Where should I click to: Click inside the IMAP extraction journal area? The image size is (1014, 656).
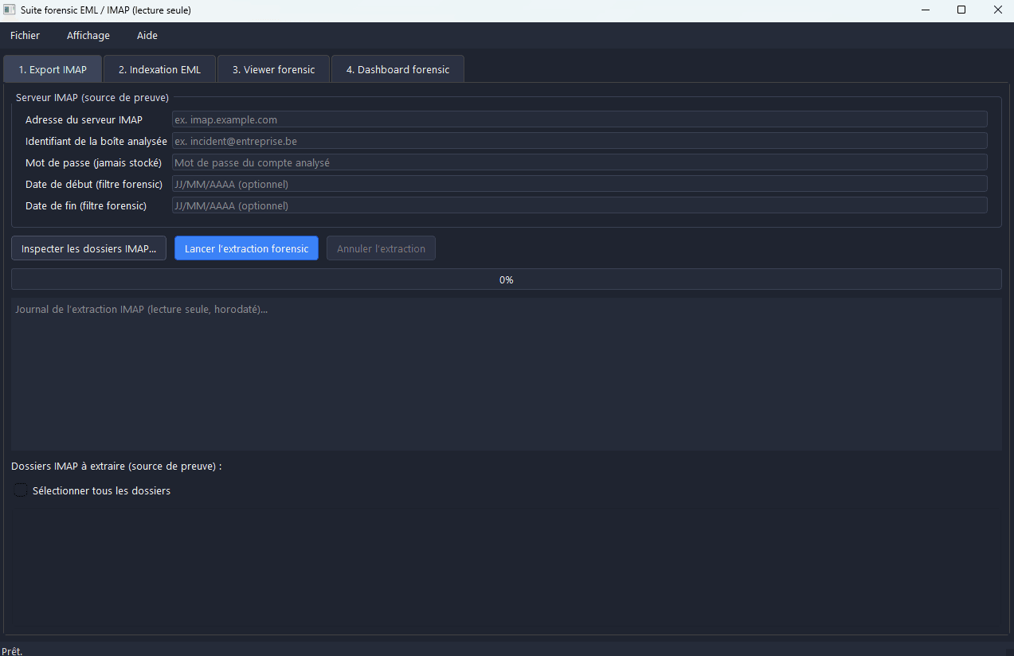(506, 374)
